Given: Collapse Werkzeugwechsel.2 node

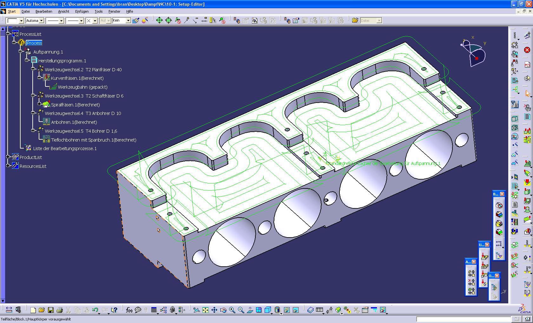Looking at the screenshot, I should coord(33,69).
